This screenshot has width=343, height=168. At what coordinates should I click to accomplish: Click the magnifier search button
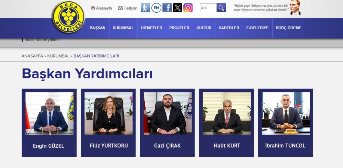(x=221, y=8)
